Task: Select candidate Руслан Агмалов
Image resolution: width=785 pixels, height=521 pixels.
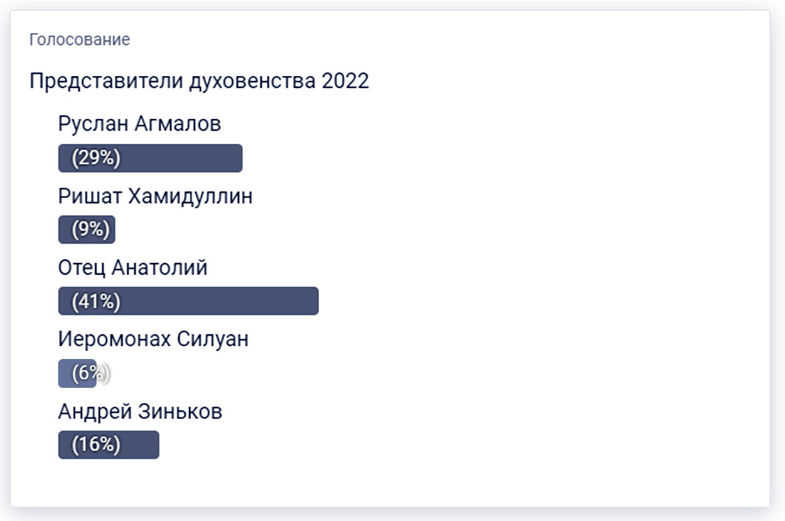Action: click(139, 124)
